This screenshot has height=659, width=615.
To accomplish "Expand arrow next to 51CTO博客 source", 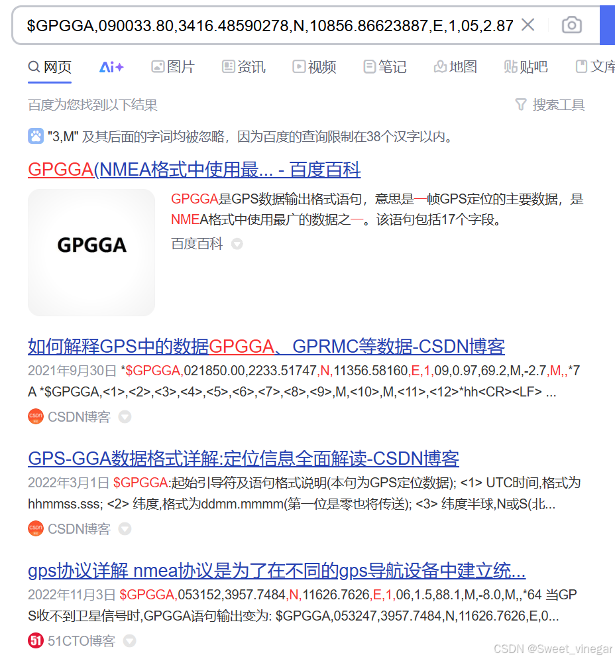I will pos(129,641).
